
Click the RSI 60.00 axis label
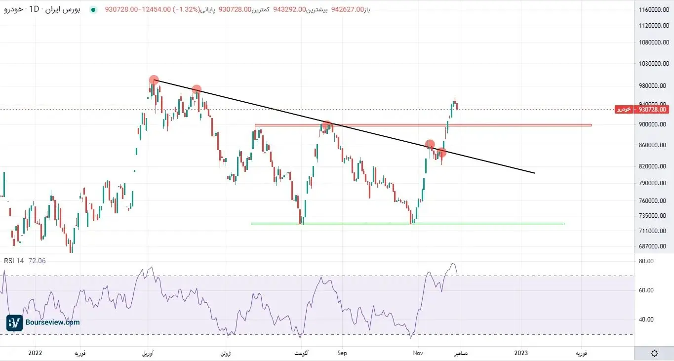(x=646, y=290)
